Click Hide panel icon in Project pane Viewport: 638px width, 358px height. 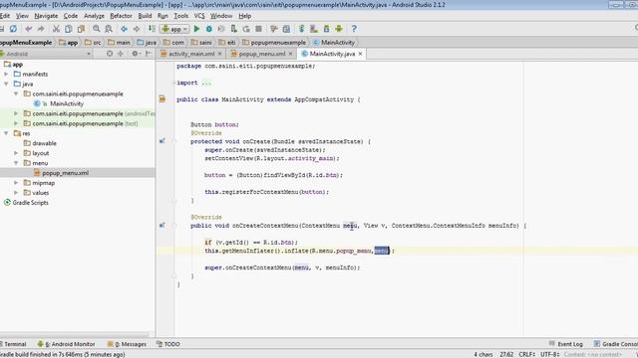pyautogui.click(x=149, y=54)
